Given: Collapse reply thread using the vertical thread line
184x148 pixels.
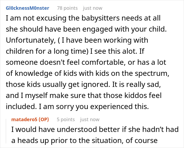Looking at the screenshot, I should (x=6, y=131).
